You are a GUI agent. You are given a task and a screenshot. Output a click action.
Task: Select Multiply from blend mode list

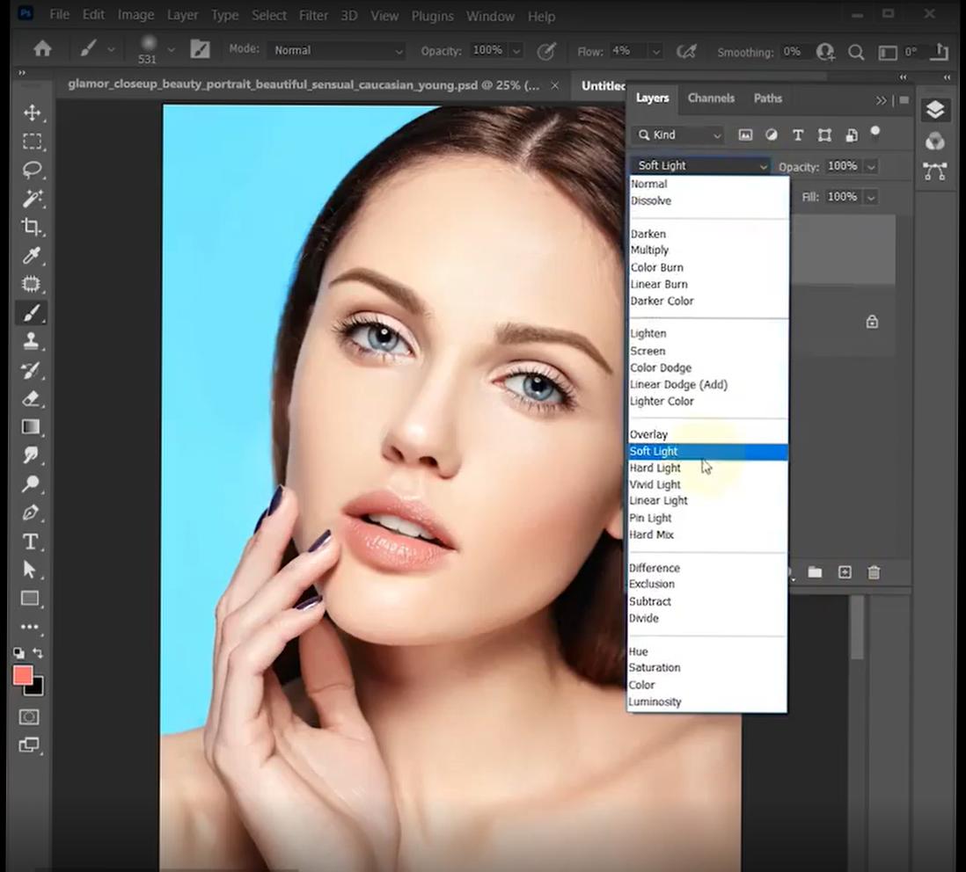(649, 251)
